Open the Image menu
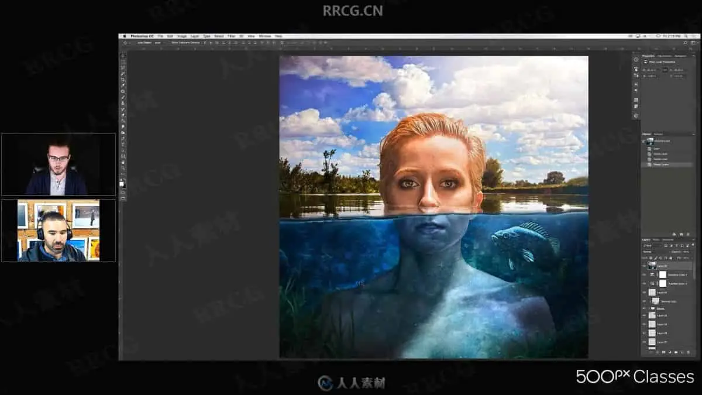The width and height of the screenshot is (702, 395). pyautogui.click(x=182, y=36)
